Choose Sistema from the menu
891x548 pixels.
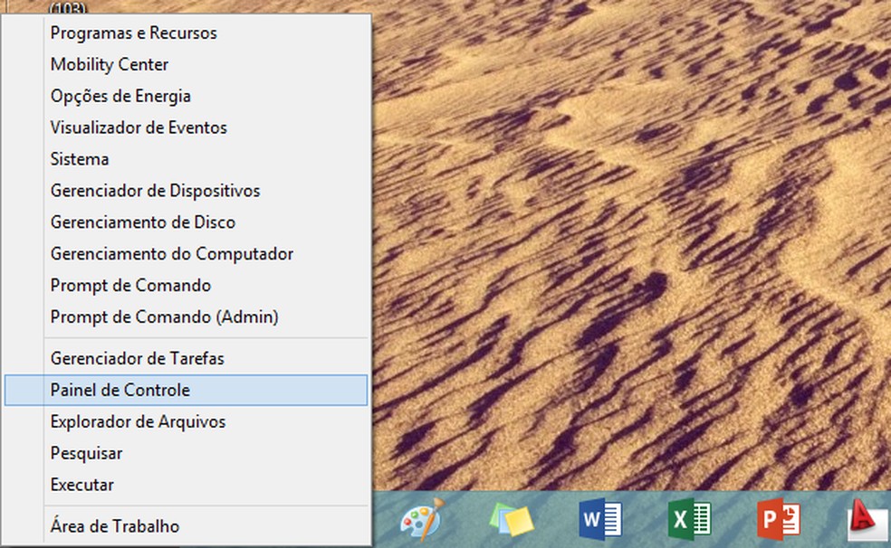tap(186, 159)
